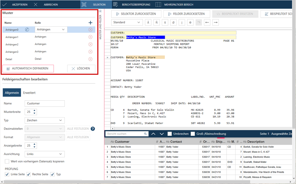The height and width of the screenshot is (184, 296).
Task: Switch to the Erweitert tab
Action: pyautogui.click(x=29, y=93)
